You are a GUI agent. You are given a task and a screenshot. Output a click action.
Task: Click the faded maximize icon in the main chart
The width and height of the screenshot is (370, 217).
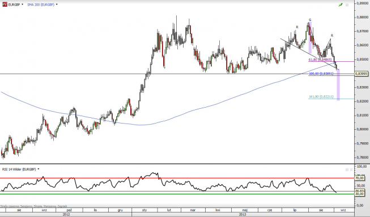pos(347,5)
